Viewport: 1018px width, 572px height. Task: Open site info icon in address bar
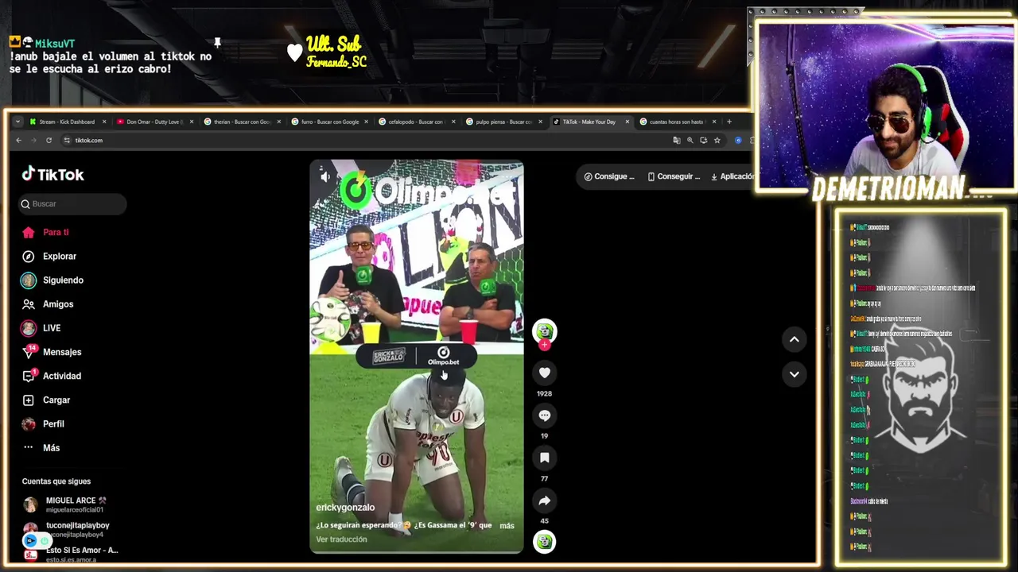(x=67, y=140)
